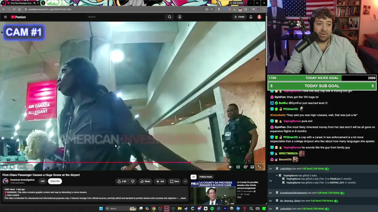
Task: Like the video with 2.8K likes
Action: tap(122, 181)
